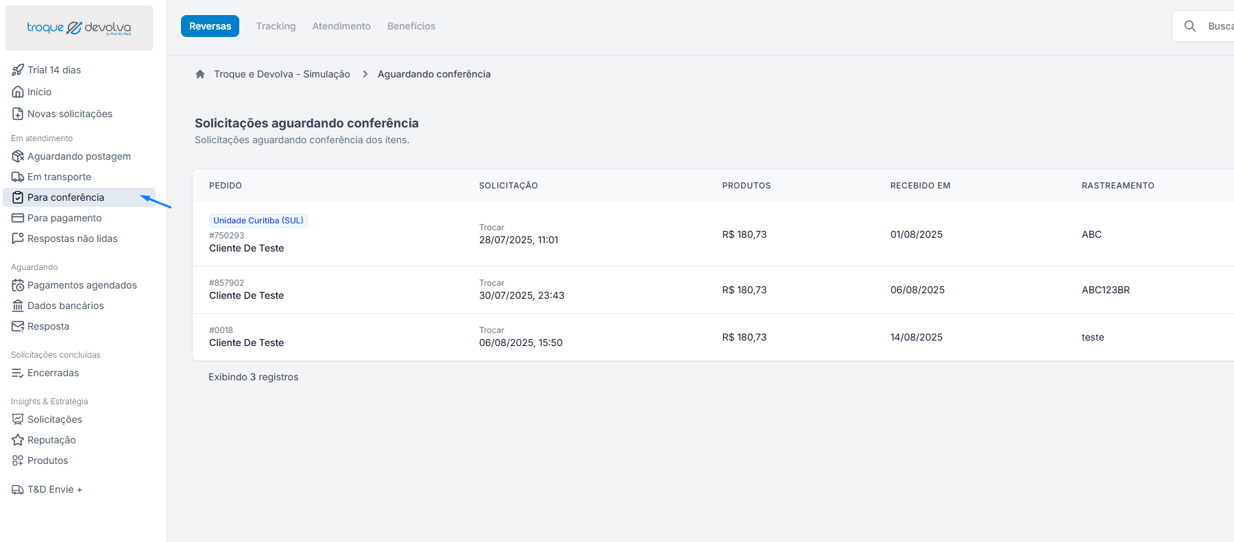Click the truck icon for Em transporte

click(18, 177)
